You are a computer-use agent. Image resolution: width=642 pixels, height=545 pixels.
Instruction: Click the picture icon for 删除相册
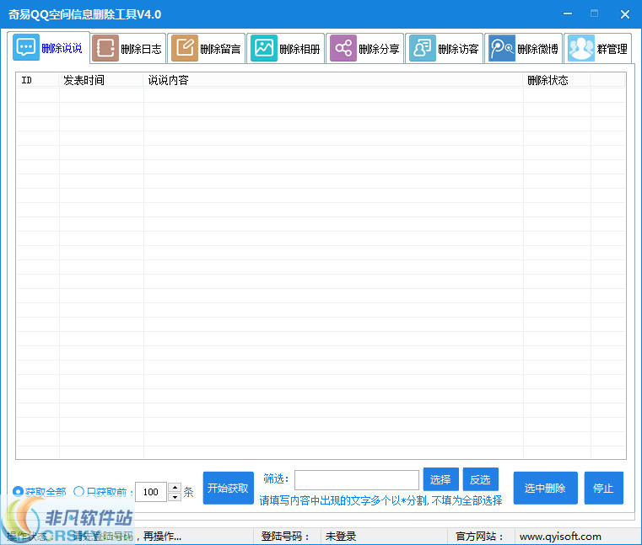pos(264,48)
